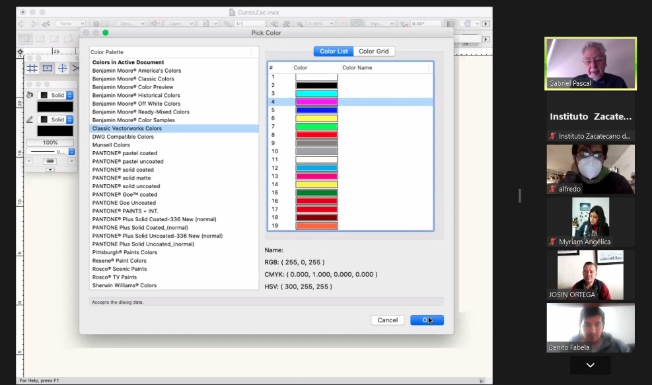Screen dimensions: 652x385
Task: Click the 0.00° rotation angle field
Action: [x=426, y=24]
